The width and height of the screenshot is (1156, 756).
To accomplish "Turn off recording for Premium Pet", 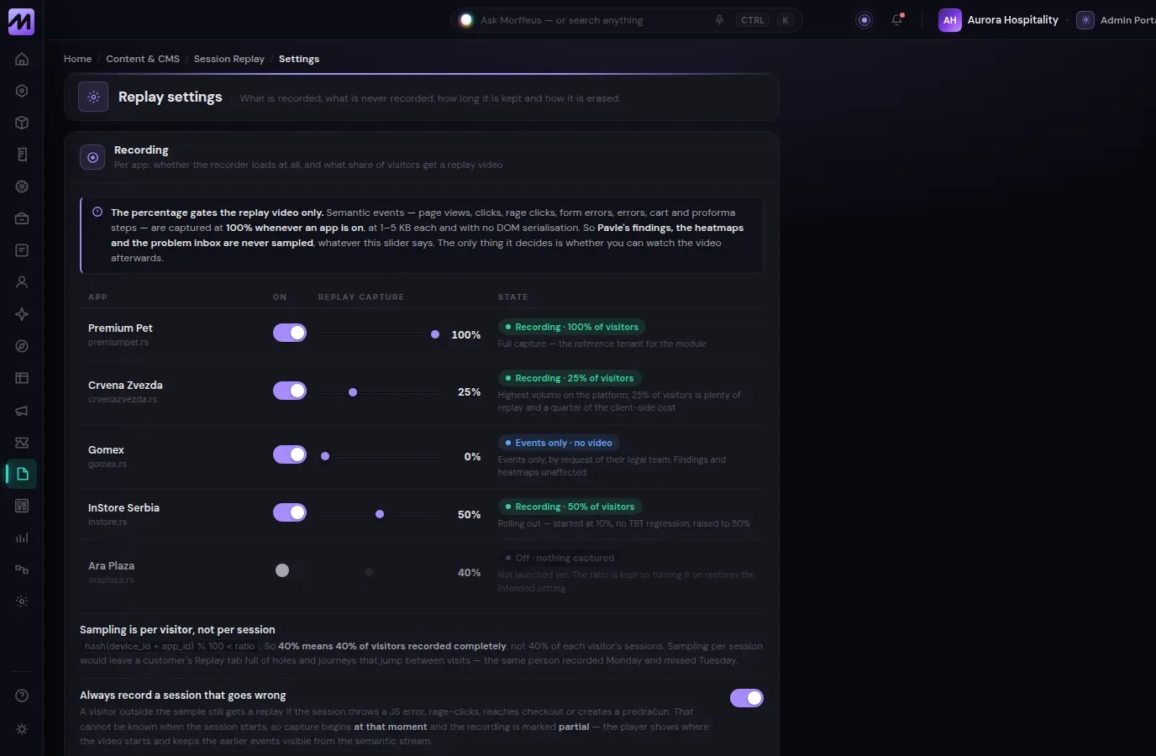I will tap(290, 333).
